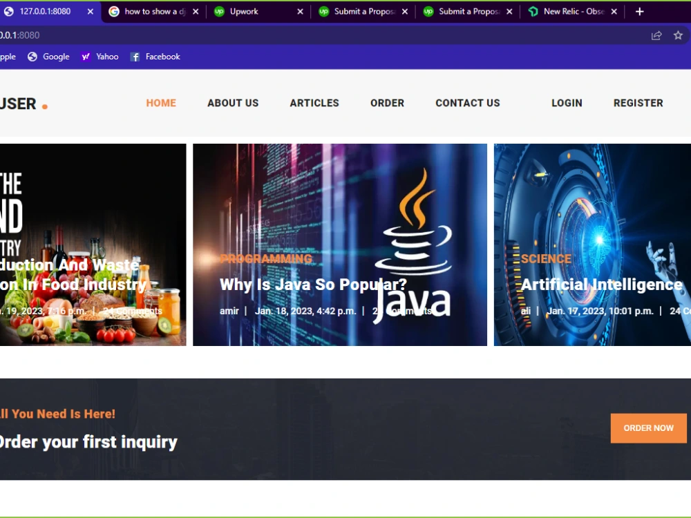Click the site logo text
Screen dimensions: 691x518
click(23, 104)
